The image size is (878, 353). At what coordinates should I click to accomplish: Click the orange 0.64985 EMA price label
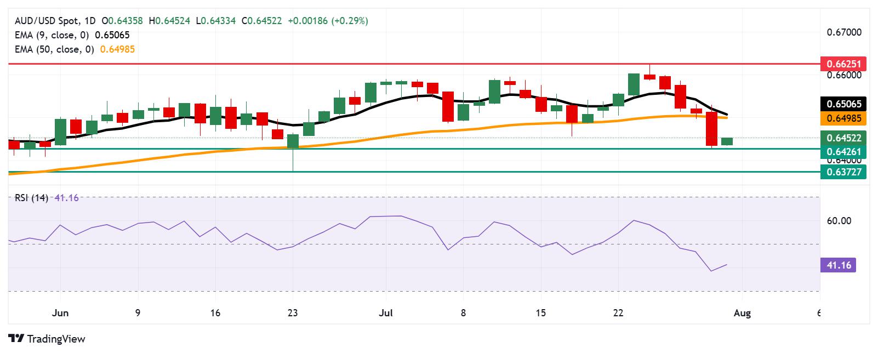[x=844, y=118]
